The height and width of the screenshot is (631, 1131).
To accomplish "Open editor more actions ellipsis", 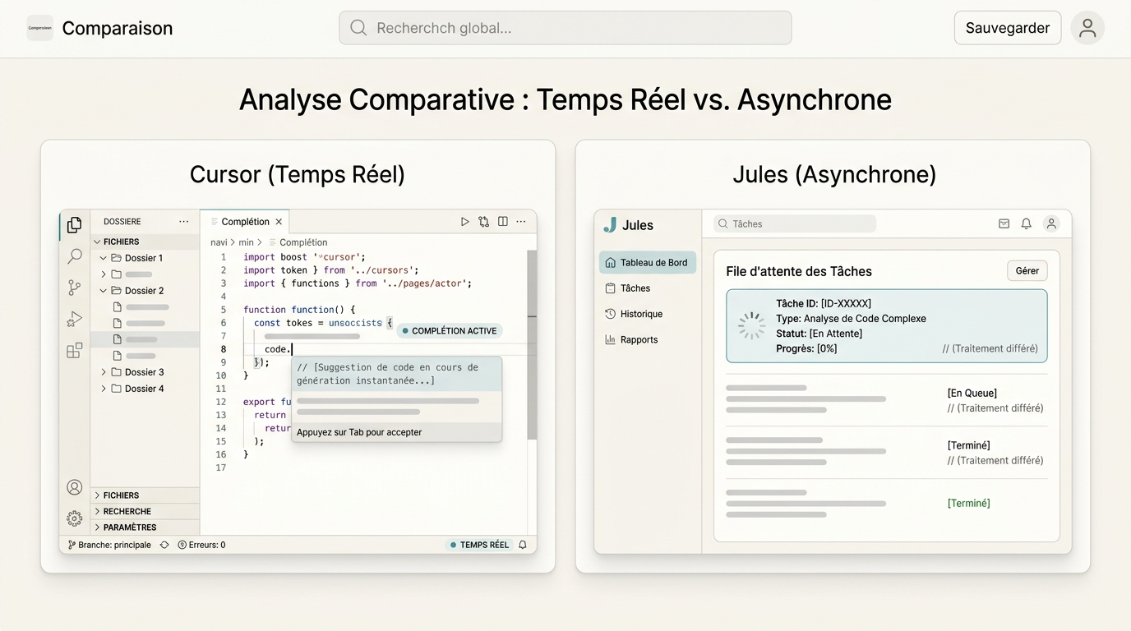I will (x=521, y=222).
